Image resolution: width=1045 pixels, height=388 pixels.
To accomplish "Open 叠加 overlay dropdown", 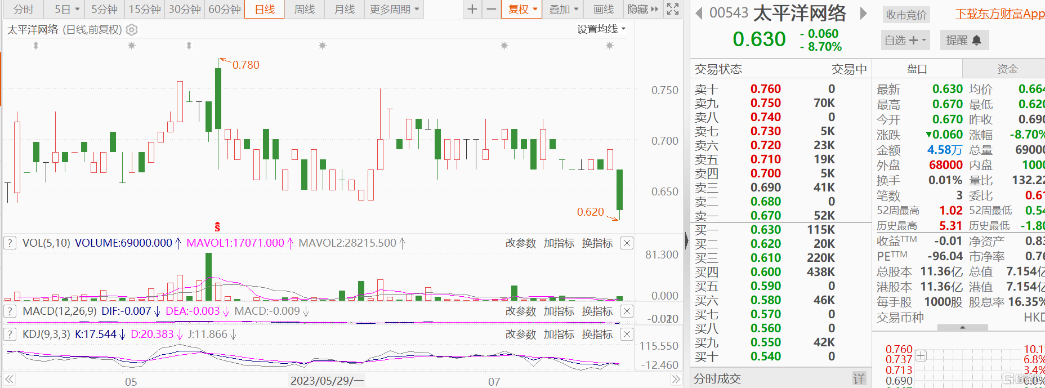I will 563,9.
